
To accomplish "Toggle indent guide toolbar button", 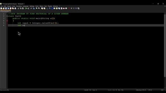I will 52,8.
